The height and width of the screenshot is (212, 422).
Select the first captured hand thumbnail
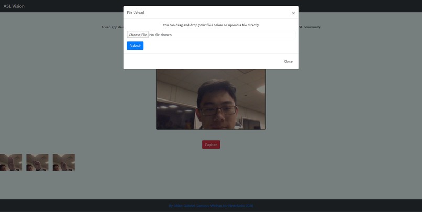point(11,162)
